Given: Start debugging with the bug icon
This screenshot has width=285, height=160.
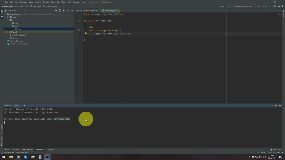Looking at the screenshot, I should (262, 6).
